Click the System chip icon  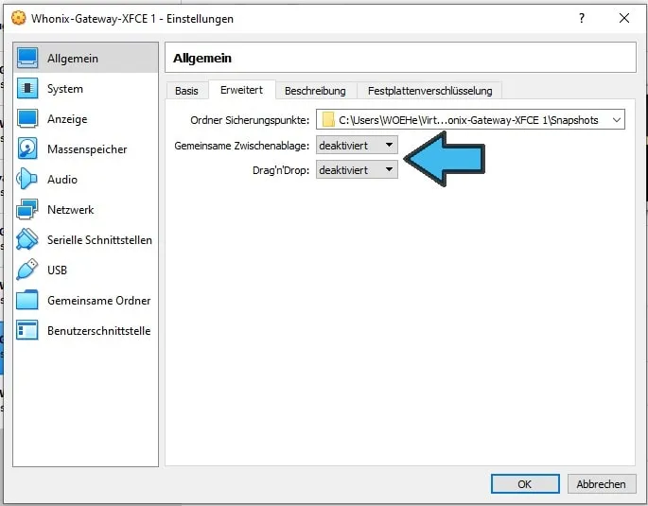point(27,88)
